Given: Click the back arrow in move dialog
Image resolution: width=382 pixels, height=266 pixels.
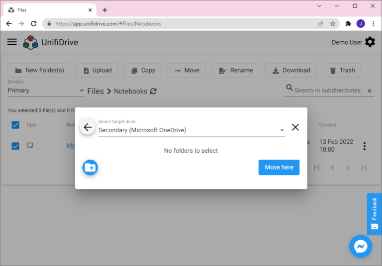Looking at the screenshot, I should pyautogui.click(x=88, y=127).
